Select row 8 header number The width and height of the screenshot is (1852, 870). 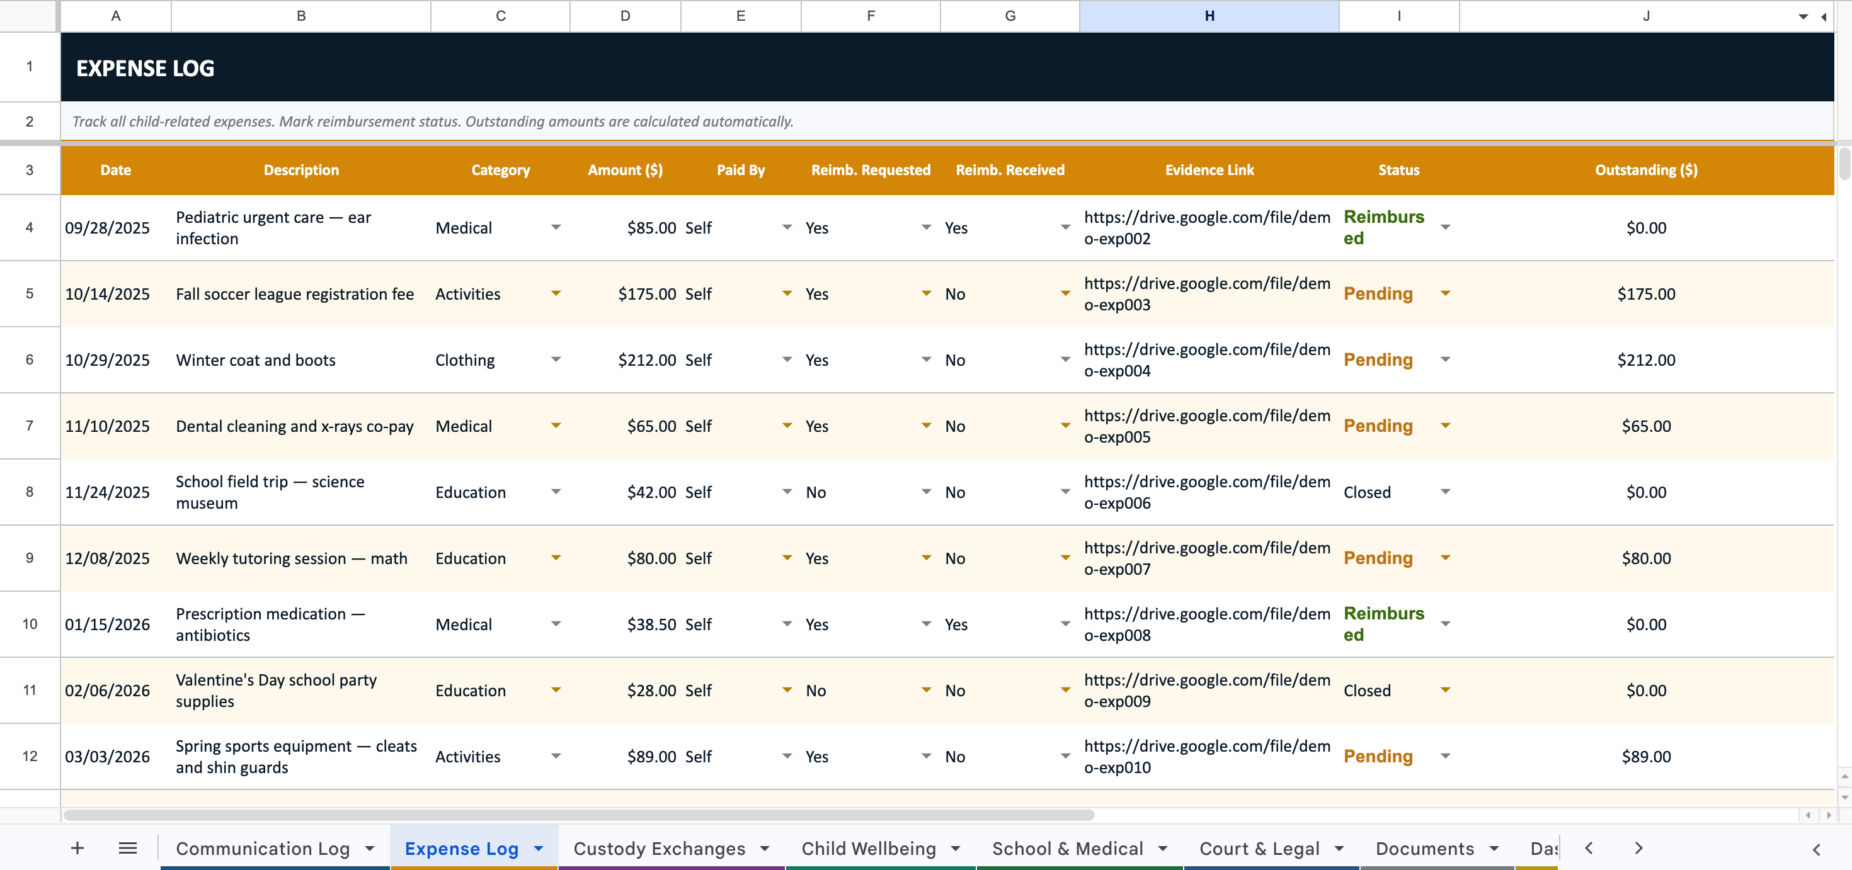tap(30, 492)
